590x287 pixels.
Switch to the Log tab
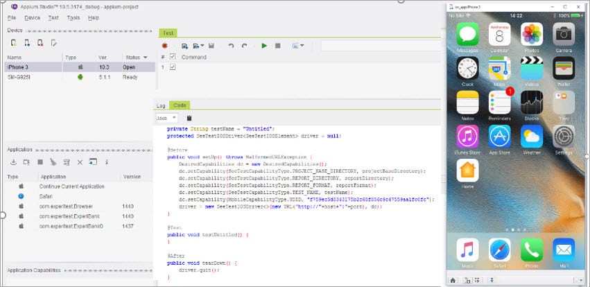pyautogui.click(x=162, y=105)
